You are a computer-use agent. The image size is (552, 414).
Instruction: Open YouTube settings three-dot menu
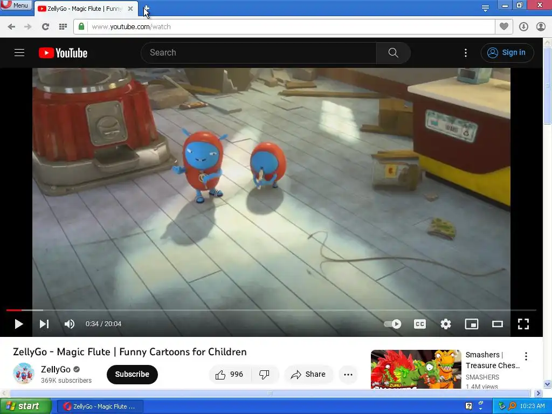(465, 53)
